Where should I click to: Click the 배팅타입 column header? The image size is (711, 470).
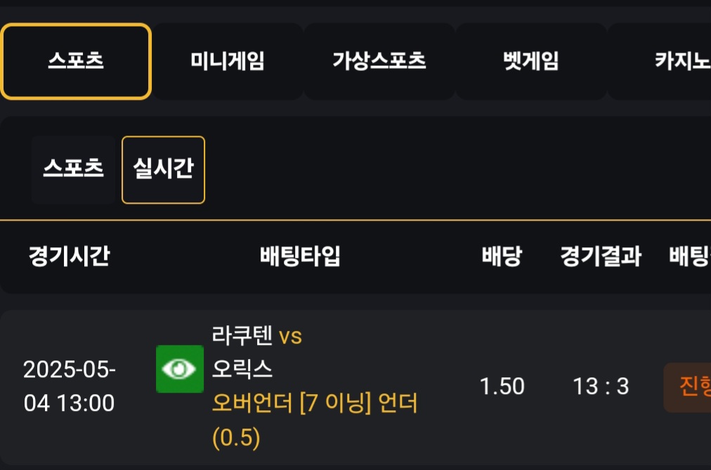300,256
